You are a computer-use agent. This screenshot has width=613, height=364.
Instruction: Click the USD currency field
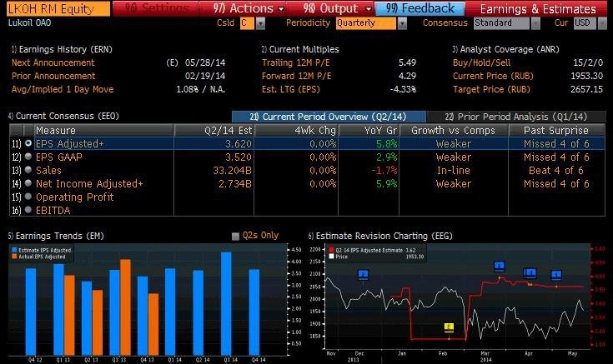pos(585,23)
